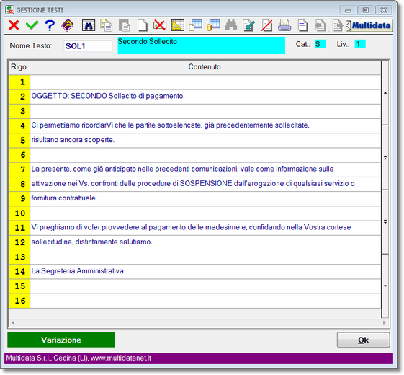Click the copy documents icon
This screenshot has height=375, width=404.
pos(106,25)
